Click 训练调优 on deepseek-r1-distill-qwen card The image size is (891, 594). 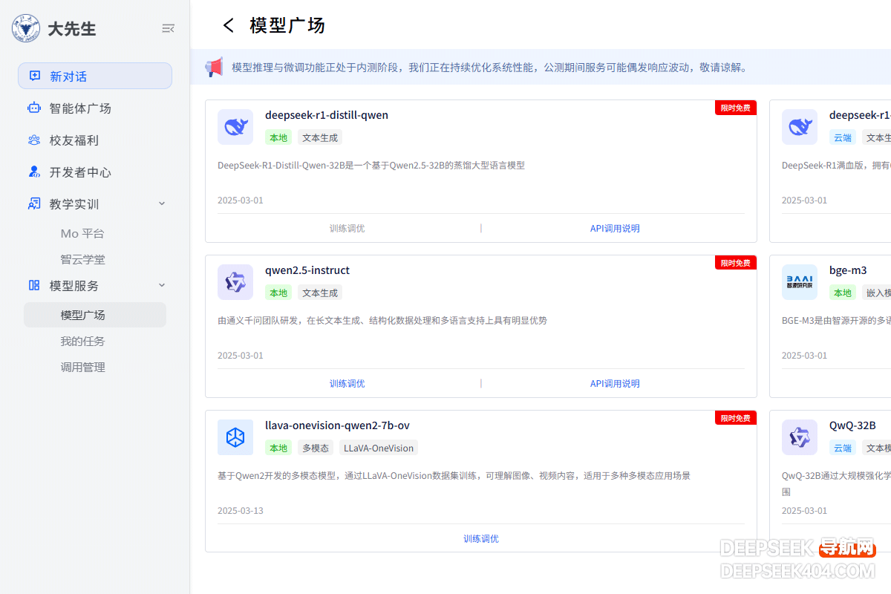(x=347, y=228)
